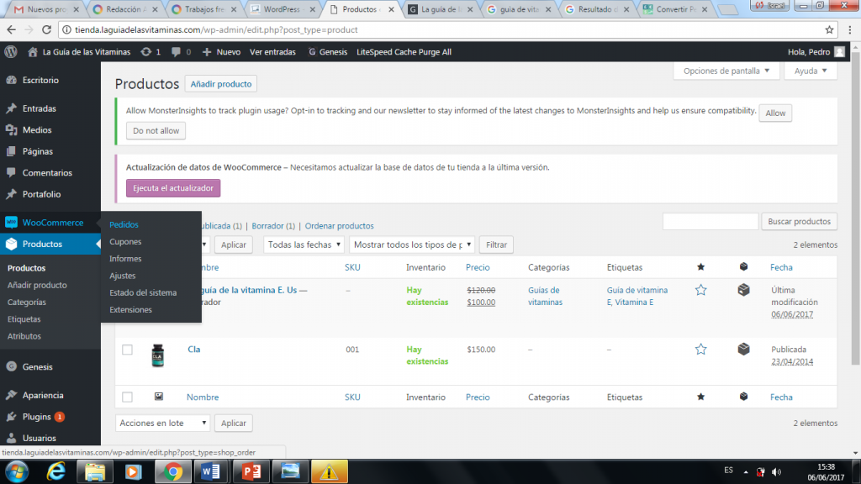Go back to the previous page in Chrome

coord(12,29)
